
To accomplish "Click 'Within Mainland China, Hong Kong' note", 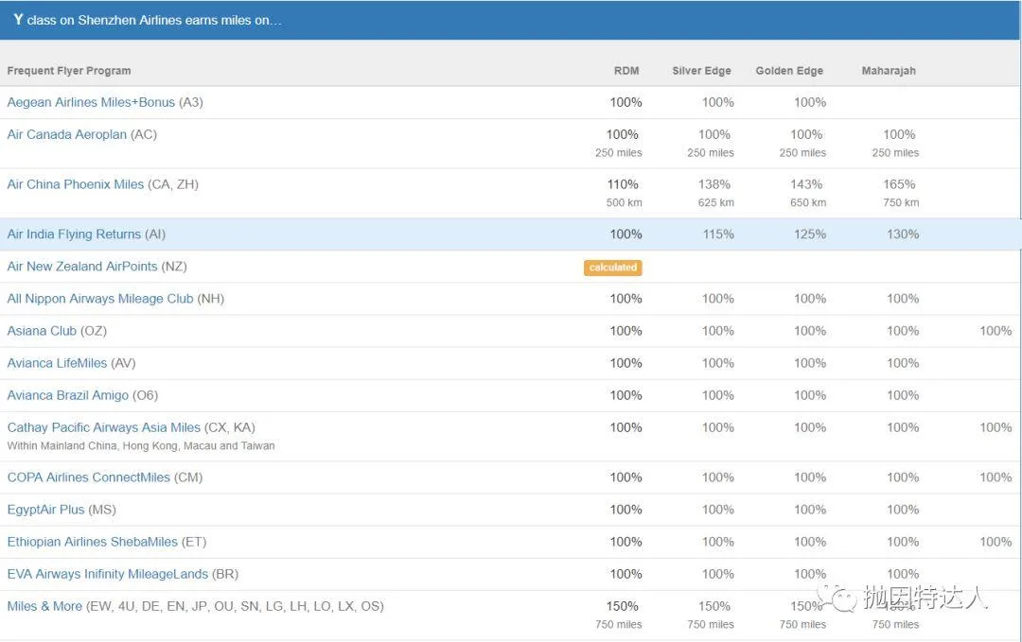I will tap(141, 446).
